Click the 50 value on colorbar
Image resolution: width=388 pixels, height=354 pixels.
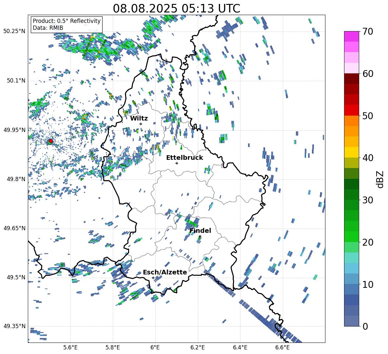coord(368,116)
